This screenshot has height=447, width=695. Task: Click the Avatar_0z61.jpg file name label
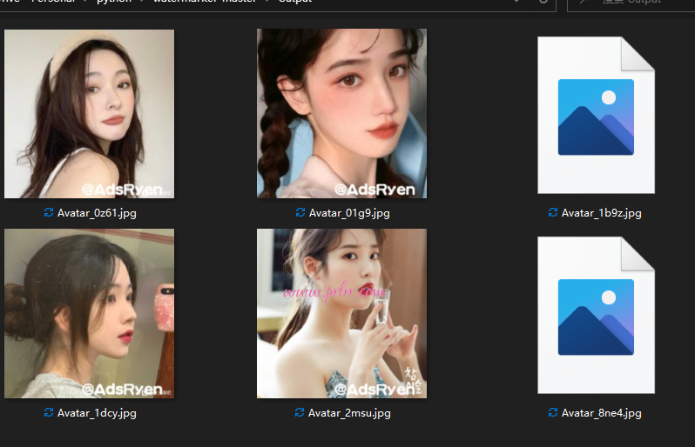tap(97, 213)
